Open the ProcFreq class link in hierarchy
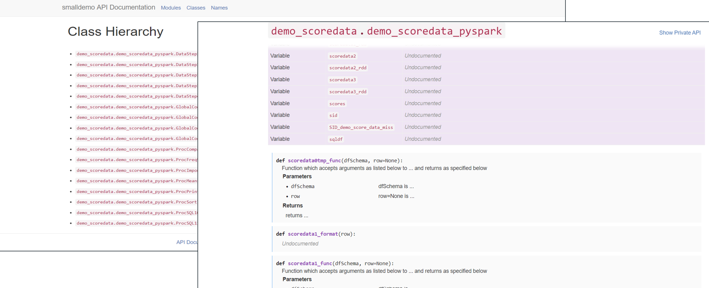 (x=137, y=160)
